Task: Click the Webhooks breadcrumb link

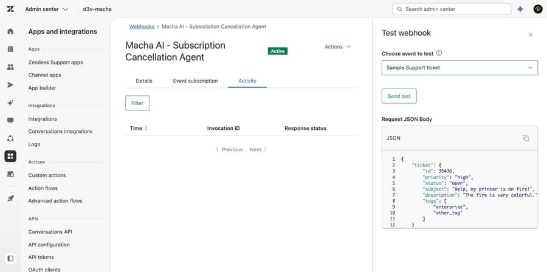Action: (x=142, y=27)
